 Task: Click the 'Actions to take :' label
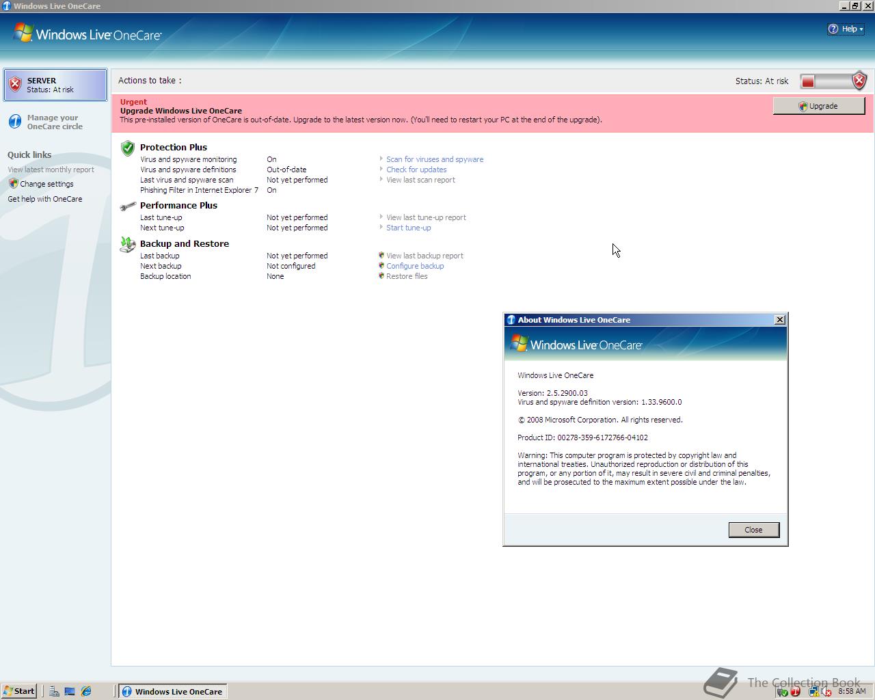[x=150, y=80]
